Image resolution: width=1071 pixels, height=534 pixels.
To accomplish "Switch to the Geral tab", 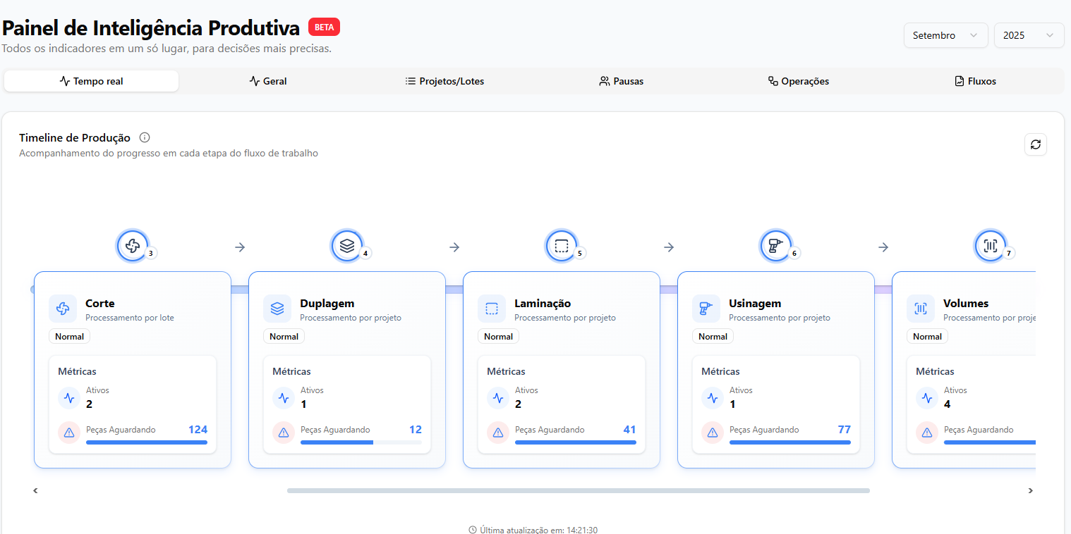I will pyautogui.click(x=268, y=81).
